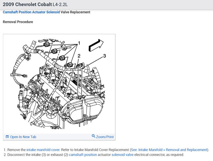Click the engine wiring diagram image
The width and height of the screenshot is (213, 161).
59,84
